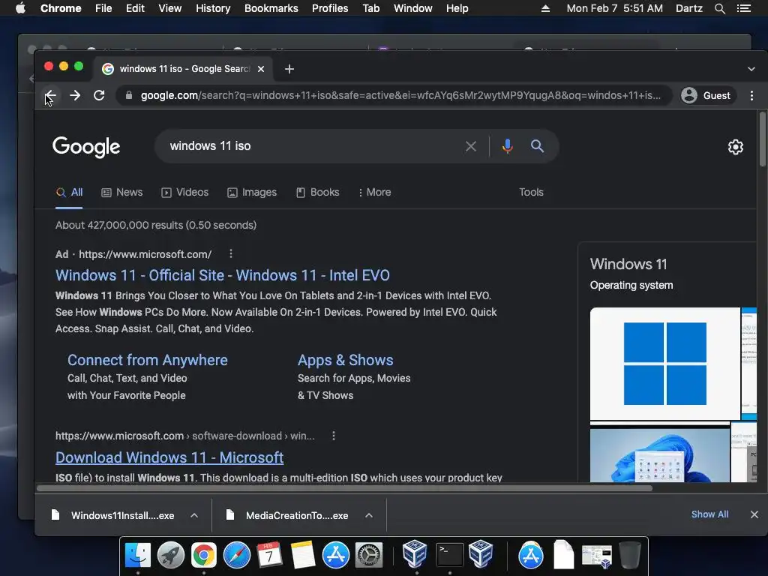The width and height of the screenshot is (768, 576).
Task: Open Google quick settings gear
Action: 736,147
